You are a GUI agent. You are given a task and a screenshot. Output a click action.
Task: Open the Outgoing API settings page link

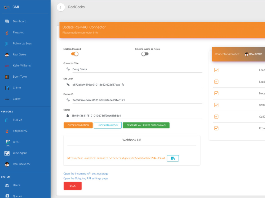pos(86,178)
